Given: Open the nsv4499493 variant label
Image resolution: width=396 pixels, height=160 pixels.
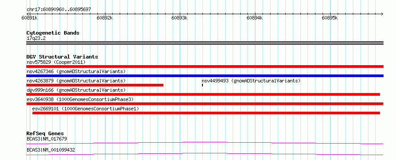Looking at the screenshot, I should coord(251,81).
